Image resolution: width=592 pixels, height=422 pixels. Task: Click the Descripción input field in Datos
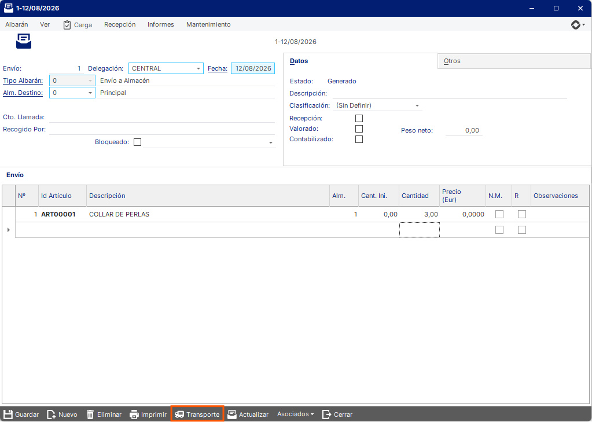(x=450, y=93)
